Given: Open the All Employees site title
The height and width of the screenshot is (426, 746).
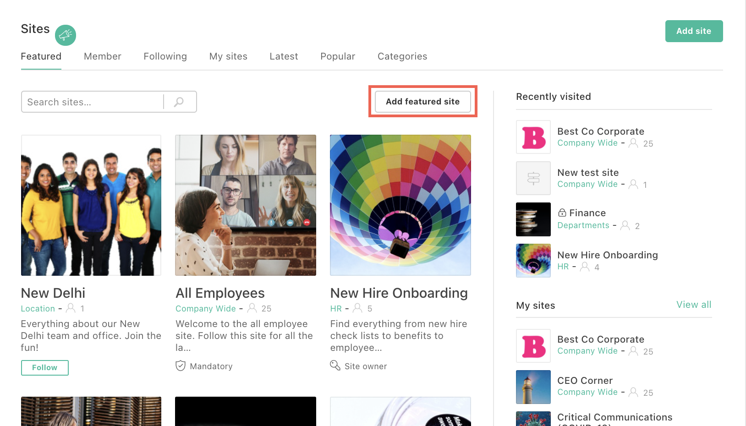Looking at the screenshot, I should tap(220, 293).
